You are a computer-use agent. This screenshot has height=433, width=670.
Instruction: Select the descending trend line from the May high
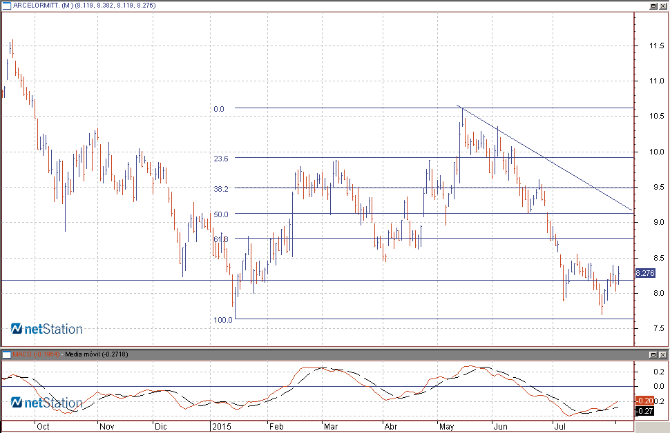tap(544, 157)
